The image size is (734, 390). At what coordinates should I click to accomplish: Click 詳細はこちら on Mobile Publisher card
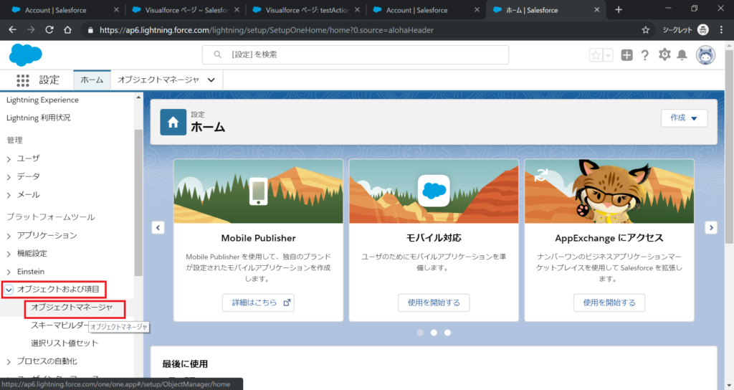(258, 303)
